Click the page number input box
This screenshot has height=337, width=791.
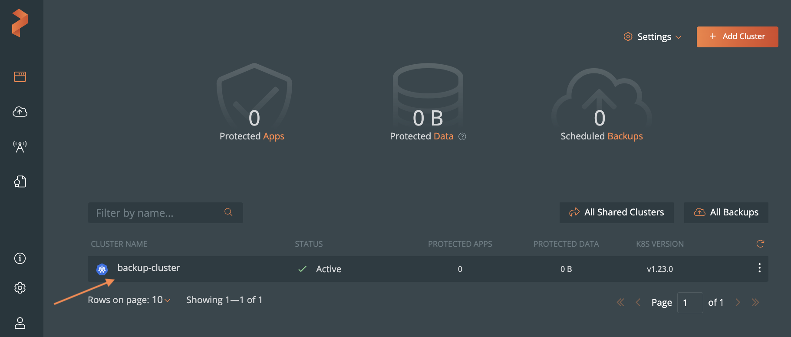coord(690,303)
